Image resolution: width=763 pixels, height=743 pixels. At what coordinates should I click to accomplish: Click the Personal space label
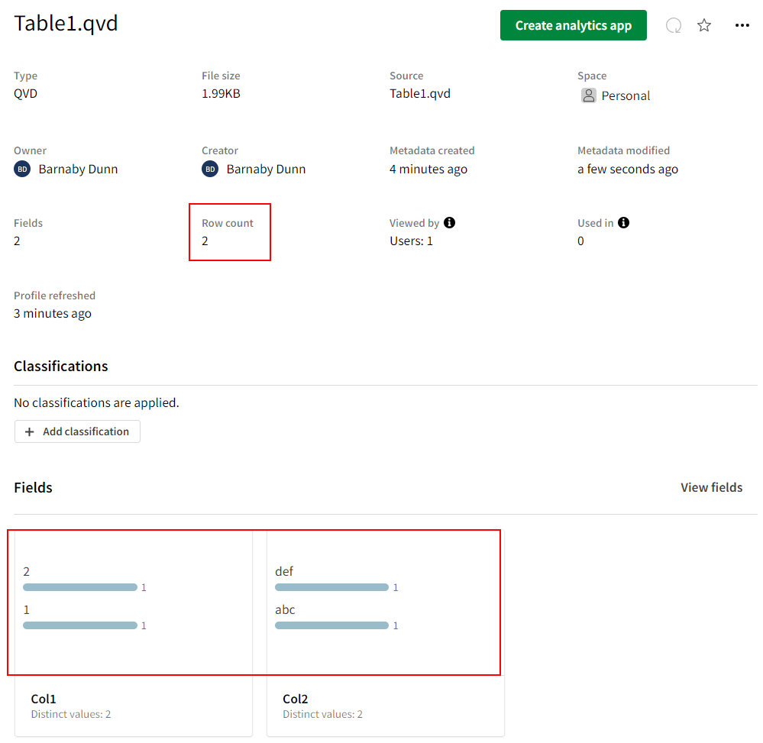[x=626, y=95]
